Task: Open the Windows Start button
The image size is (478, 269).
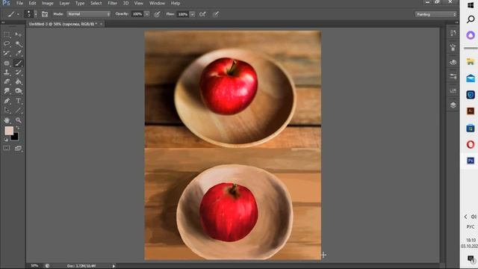Action: point(471,5)
